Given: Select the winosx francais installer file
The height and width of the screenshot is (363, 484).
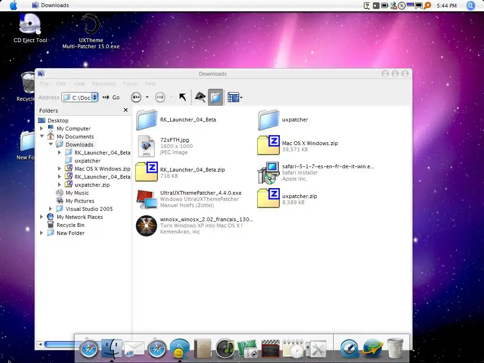Looking at the screenshot, I should pyautogui.click(x=147, y=225).
